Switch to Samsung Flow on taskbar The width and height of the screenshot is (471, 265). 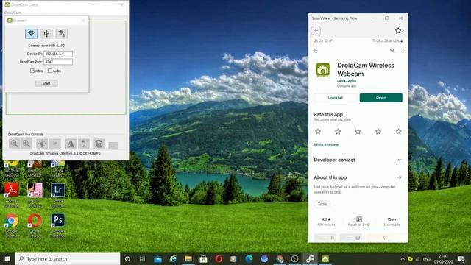coord(310,258)
